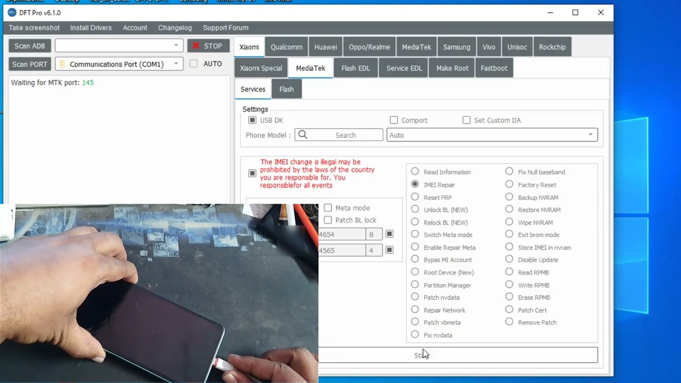Choose Unlock BL (NEW) option
Image resolution: width=681 pixels, height=383 pixels.
point(415,209)
